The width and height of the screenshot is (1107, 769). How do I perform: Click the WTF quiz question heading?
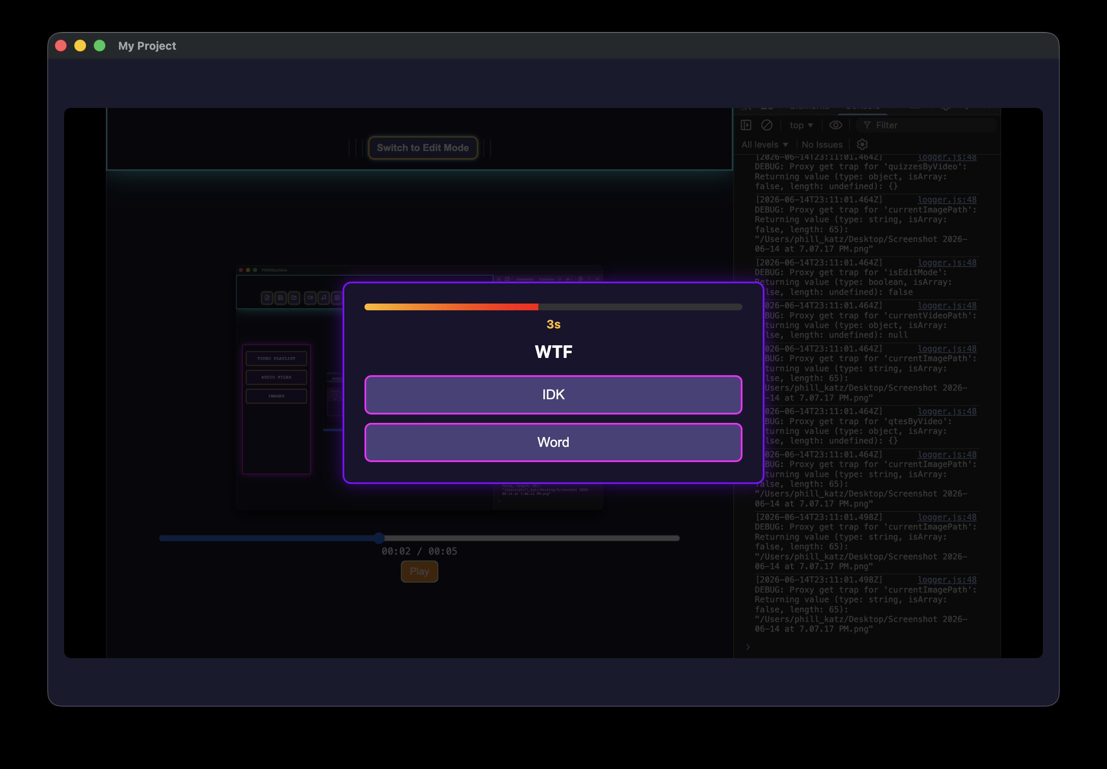click(553, 352)
